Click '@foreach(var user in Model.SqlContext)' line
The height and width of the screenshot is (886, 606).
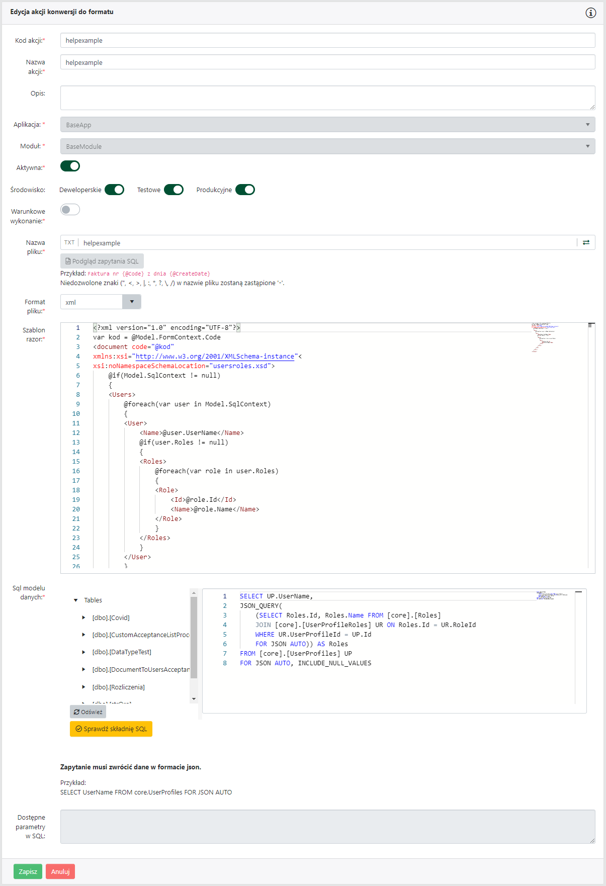(197, 404)
